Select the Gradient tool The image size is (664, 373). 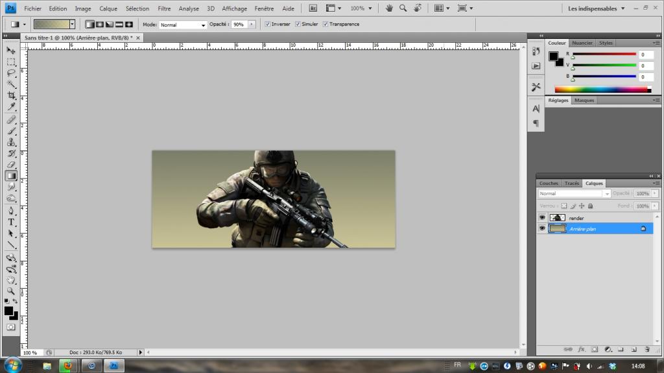click(11, 176)
